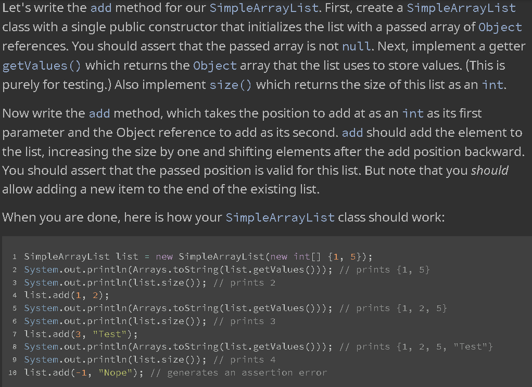Viewport: 532px width, 387px height.
Task: Click the italicized word should in second paragraph
Action: coord(490,170)
